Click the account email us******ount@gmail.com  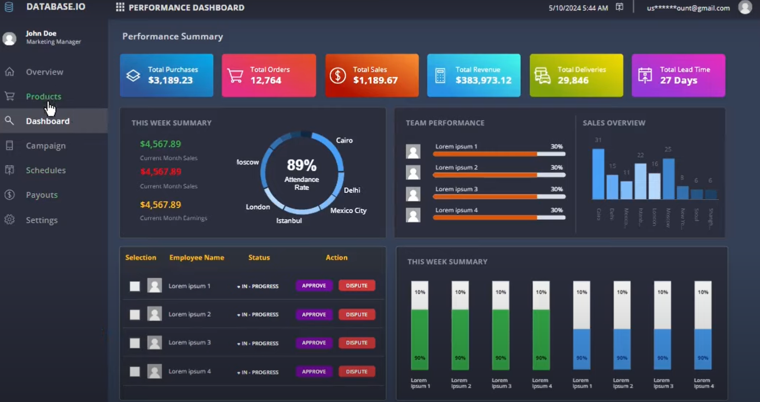tap(688, 8)
